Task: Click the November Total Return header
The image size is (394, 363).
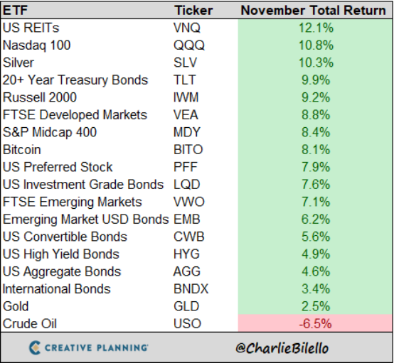Action: pyautogui.click(x=313, y=11)
